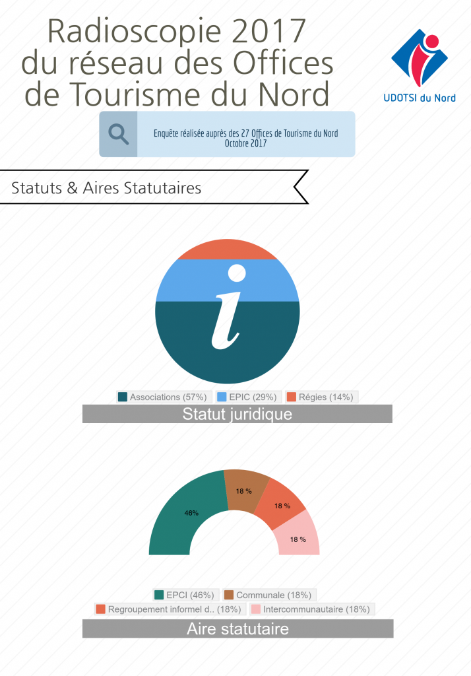Click the Regroupement informel legend color swatch
Screen dimensions: 471x676
pyautogui.click(x=101, y=609)
